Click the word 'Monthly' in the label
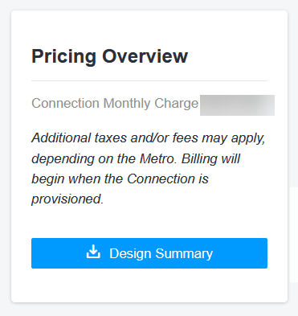The width and height of the screenshot is (298, 316). point(127,104)
